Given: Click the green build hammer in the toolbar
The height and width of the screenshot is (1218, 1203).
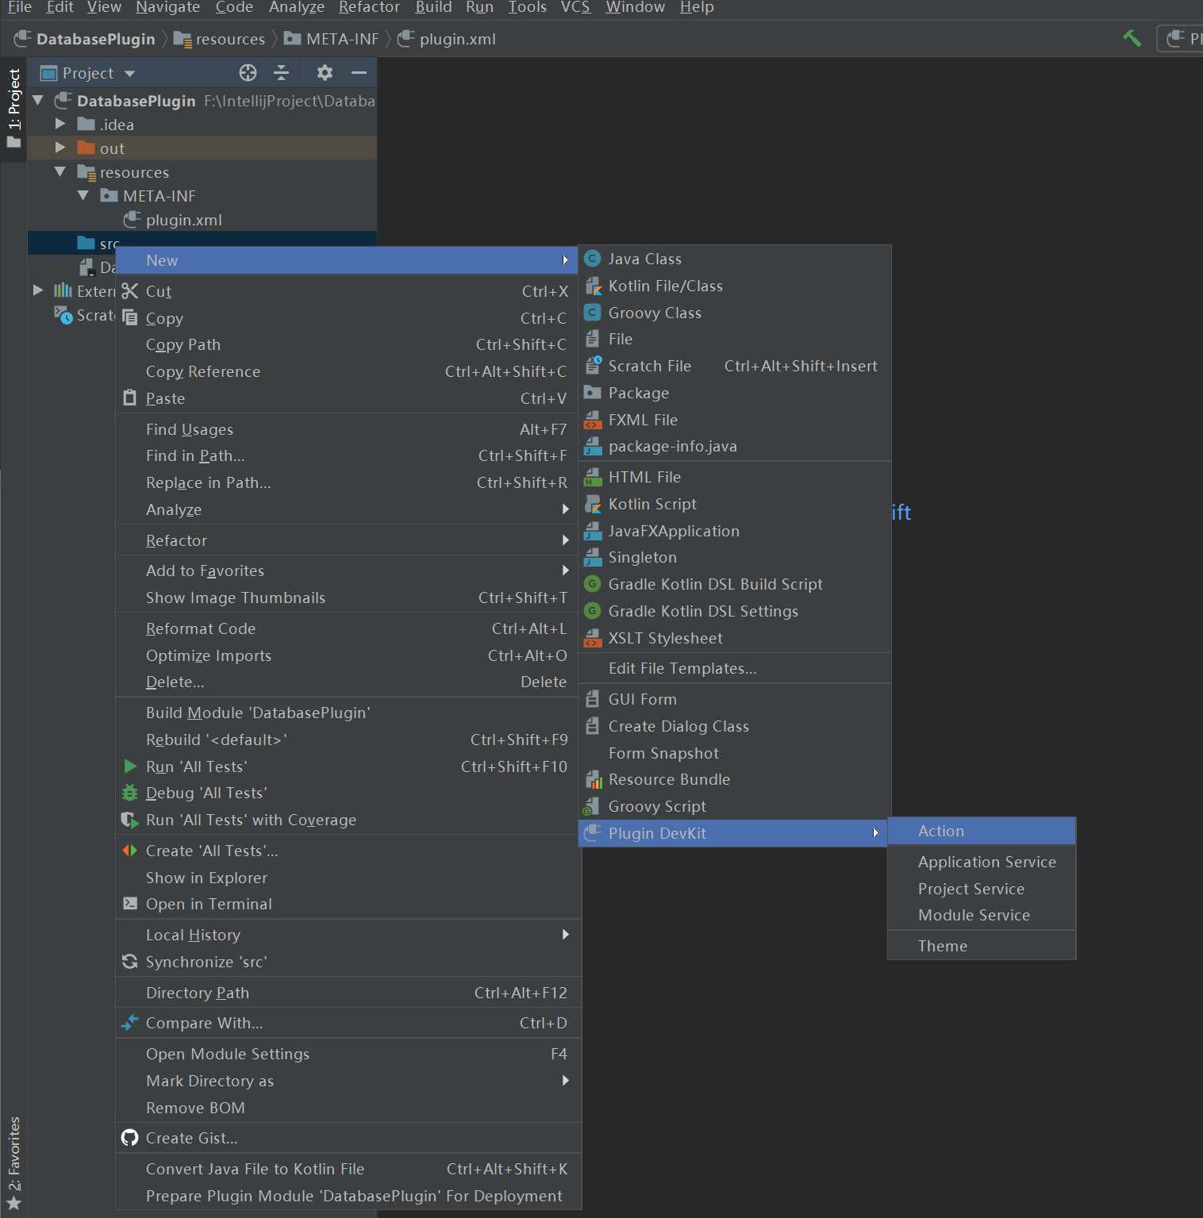Looking at the screenshot, I should 1132,37.
